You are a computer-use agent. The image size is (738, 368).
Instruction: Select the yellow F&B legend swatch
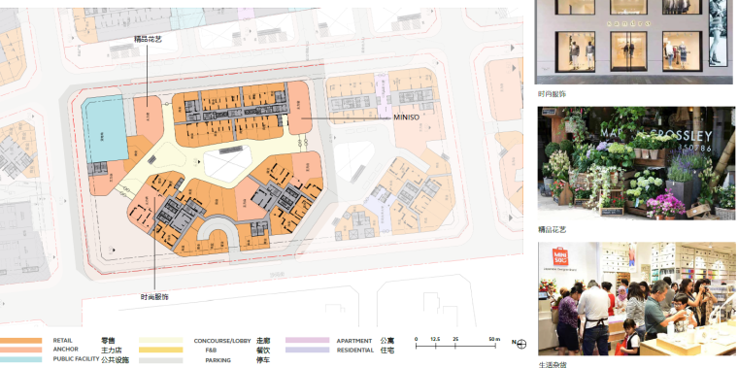click(x=161, y=350)
